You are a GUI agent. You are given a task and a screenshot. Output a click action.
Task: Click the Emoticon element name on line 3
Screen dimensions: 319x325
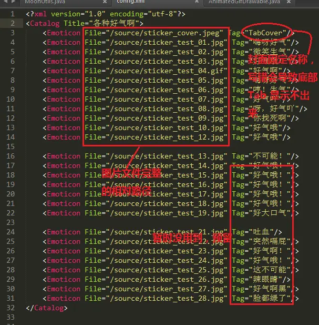coord(64,33)
